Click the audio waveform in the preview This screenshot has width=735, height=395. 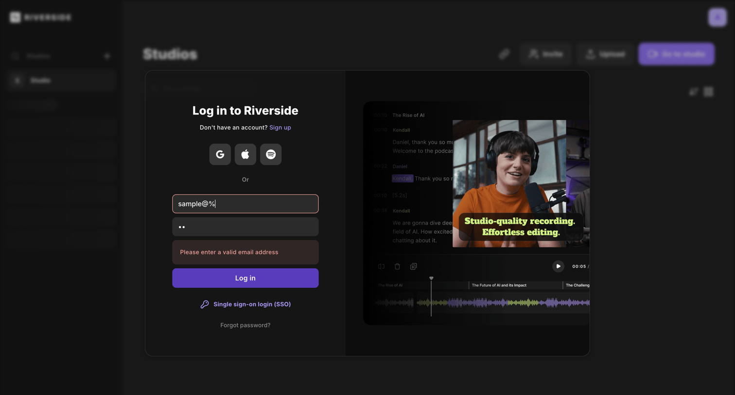482,303
